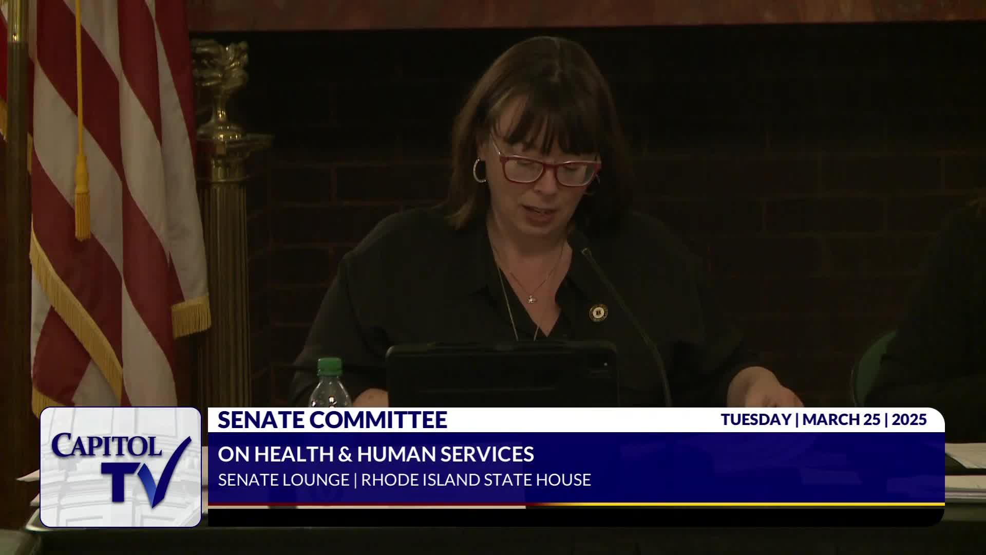The image size is (986, 555).
Task: Click the Capitol TV logo
Action: [x=120, y=467]
